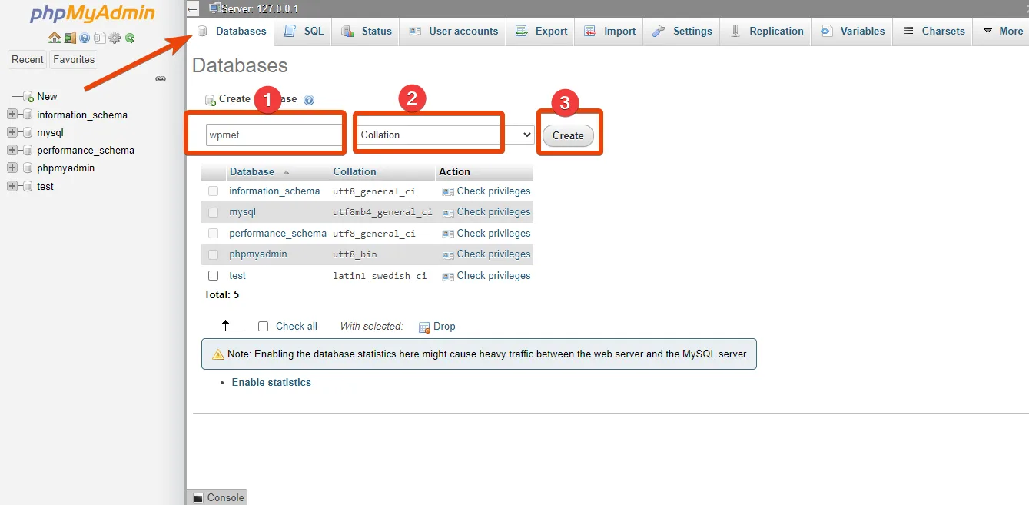Open the Collation dropdown
This screenshot has height=505, width=1029.
[x=446, y=135]
